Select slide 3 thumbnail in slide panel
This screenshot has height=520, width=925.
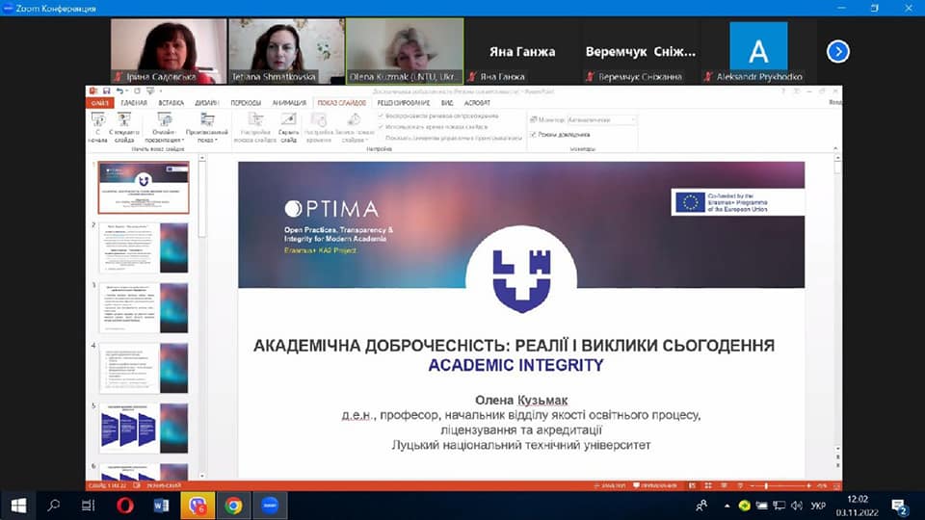click(144, 308)
